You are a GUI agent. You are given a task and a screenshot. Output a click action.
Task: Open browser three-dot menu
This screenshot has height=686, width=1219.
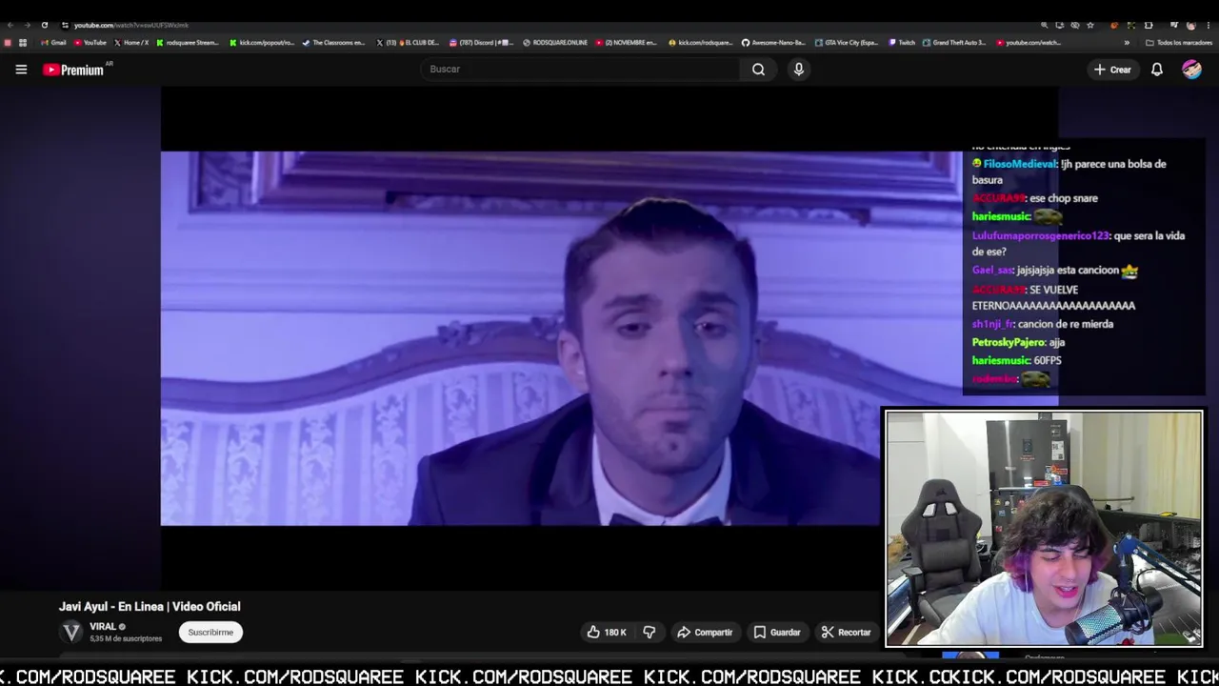(1208, 25)
